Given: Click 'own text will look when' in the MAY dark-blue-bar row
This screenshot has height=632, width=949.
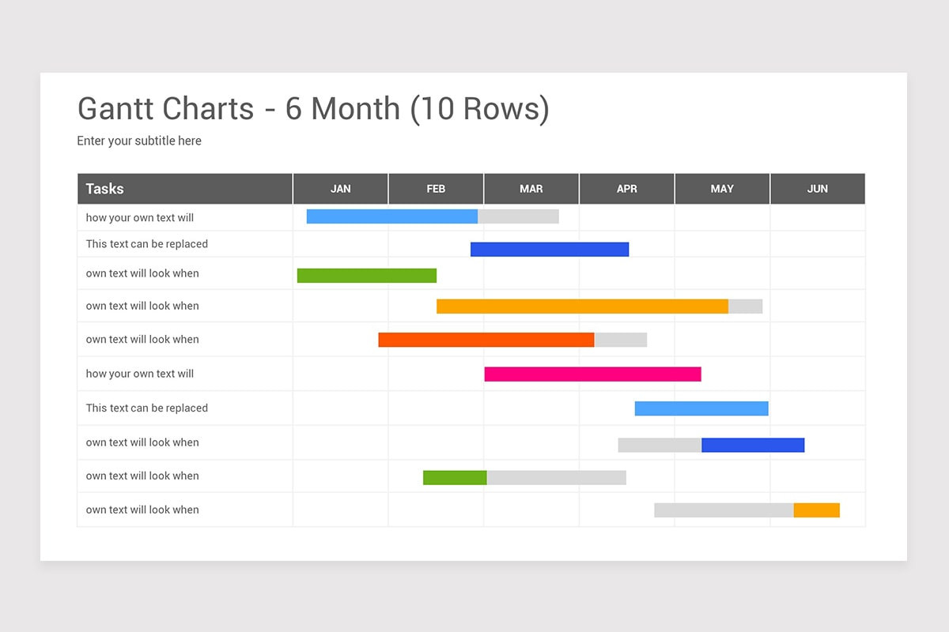Looking at the screenshot, I should [142, 442].
